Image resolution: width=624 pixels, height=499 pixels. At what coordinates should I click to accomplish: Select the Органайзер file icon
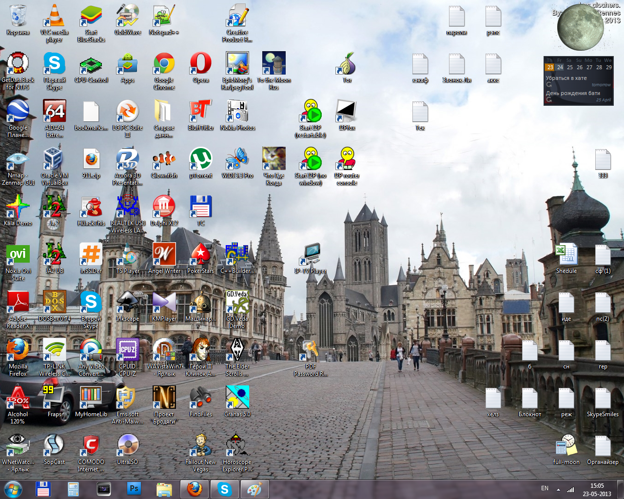click(603, 450)
